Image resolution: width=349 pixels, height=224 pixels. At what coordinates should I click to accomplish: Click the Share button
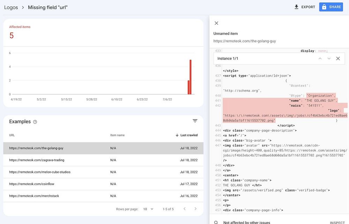click(331, 7)
